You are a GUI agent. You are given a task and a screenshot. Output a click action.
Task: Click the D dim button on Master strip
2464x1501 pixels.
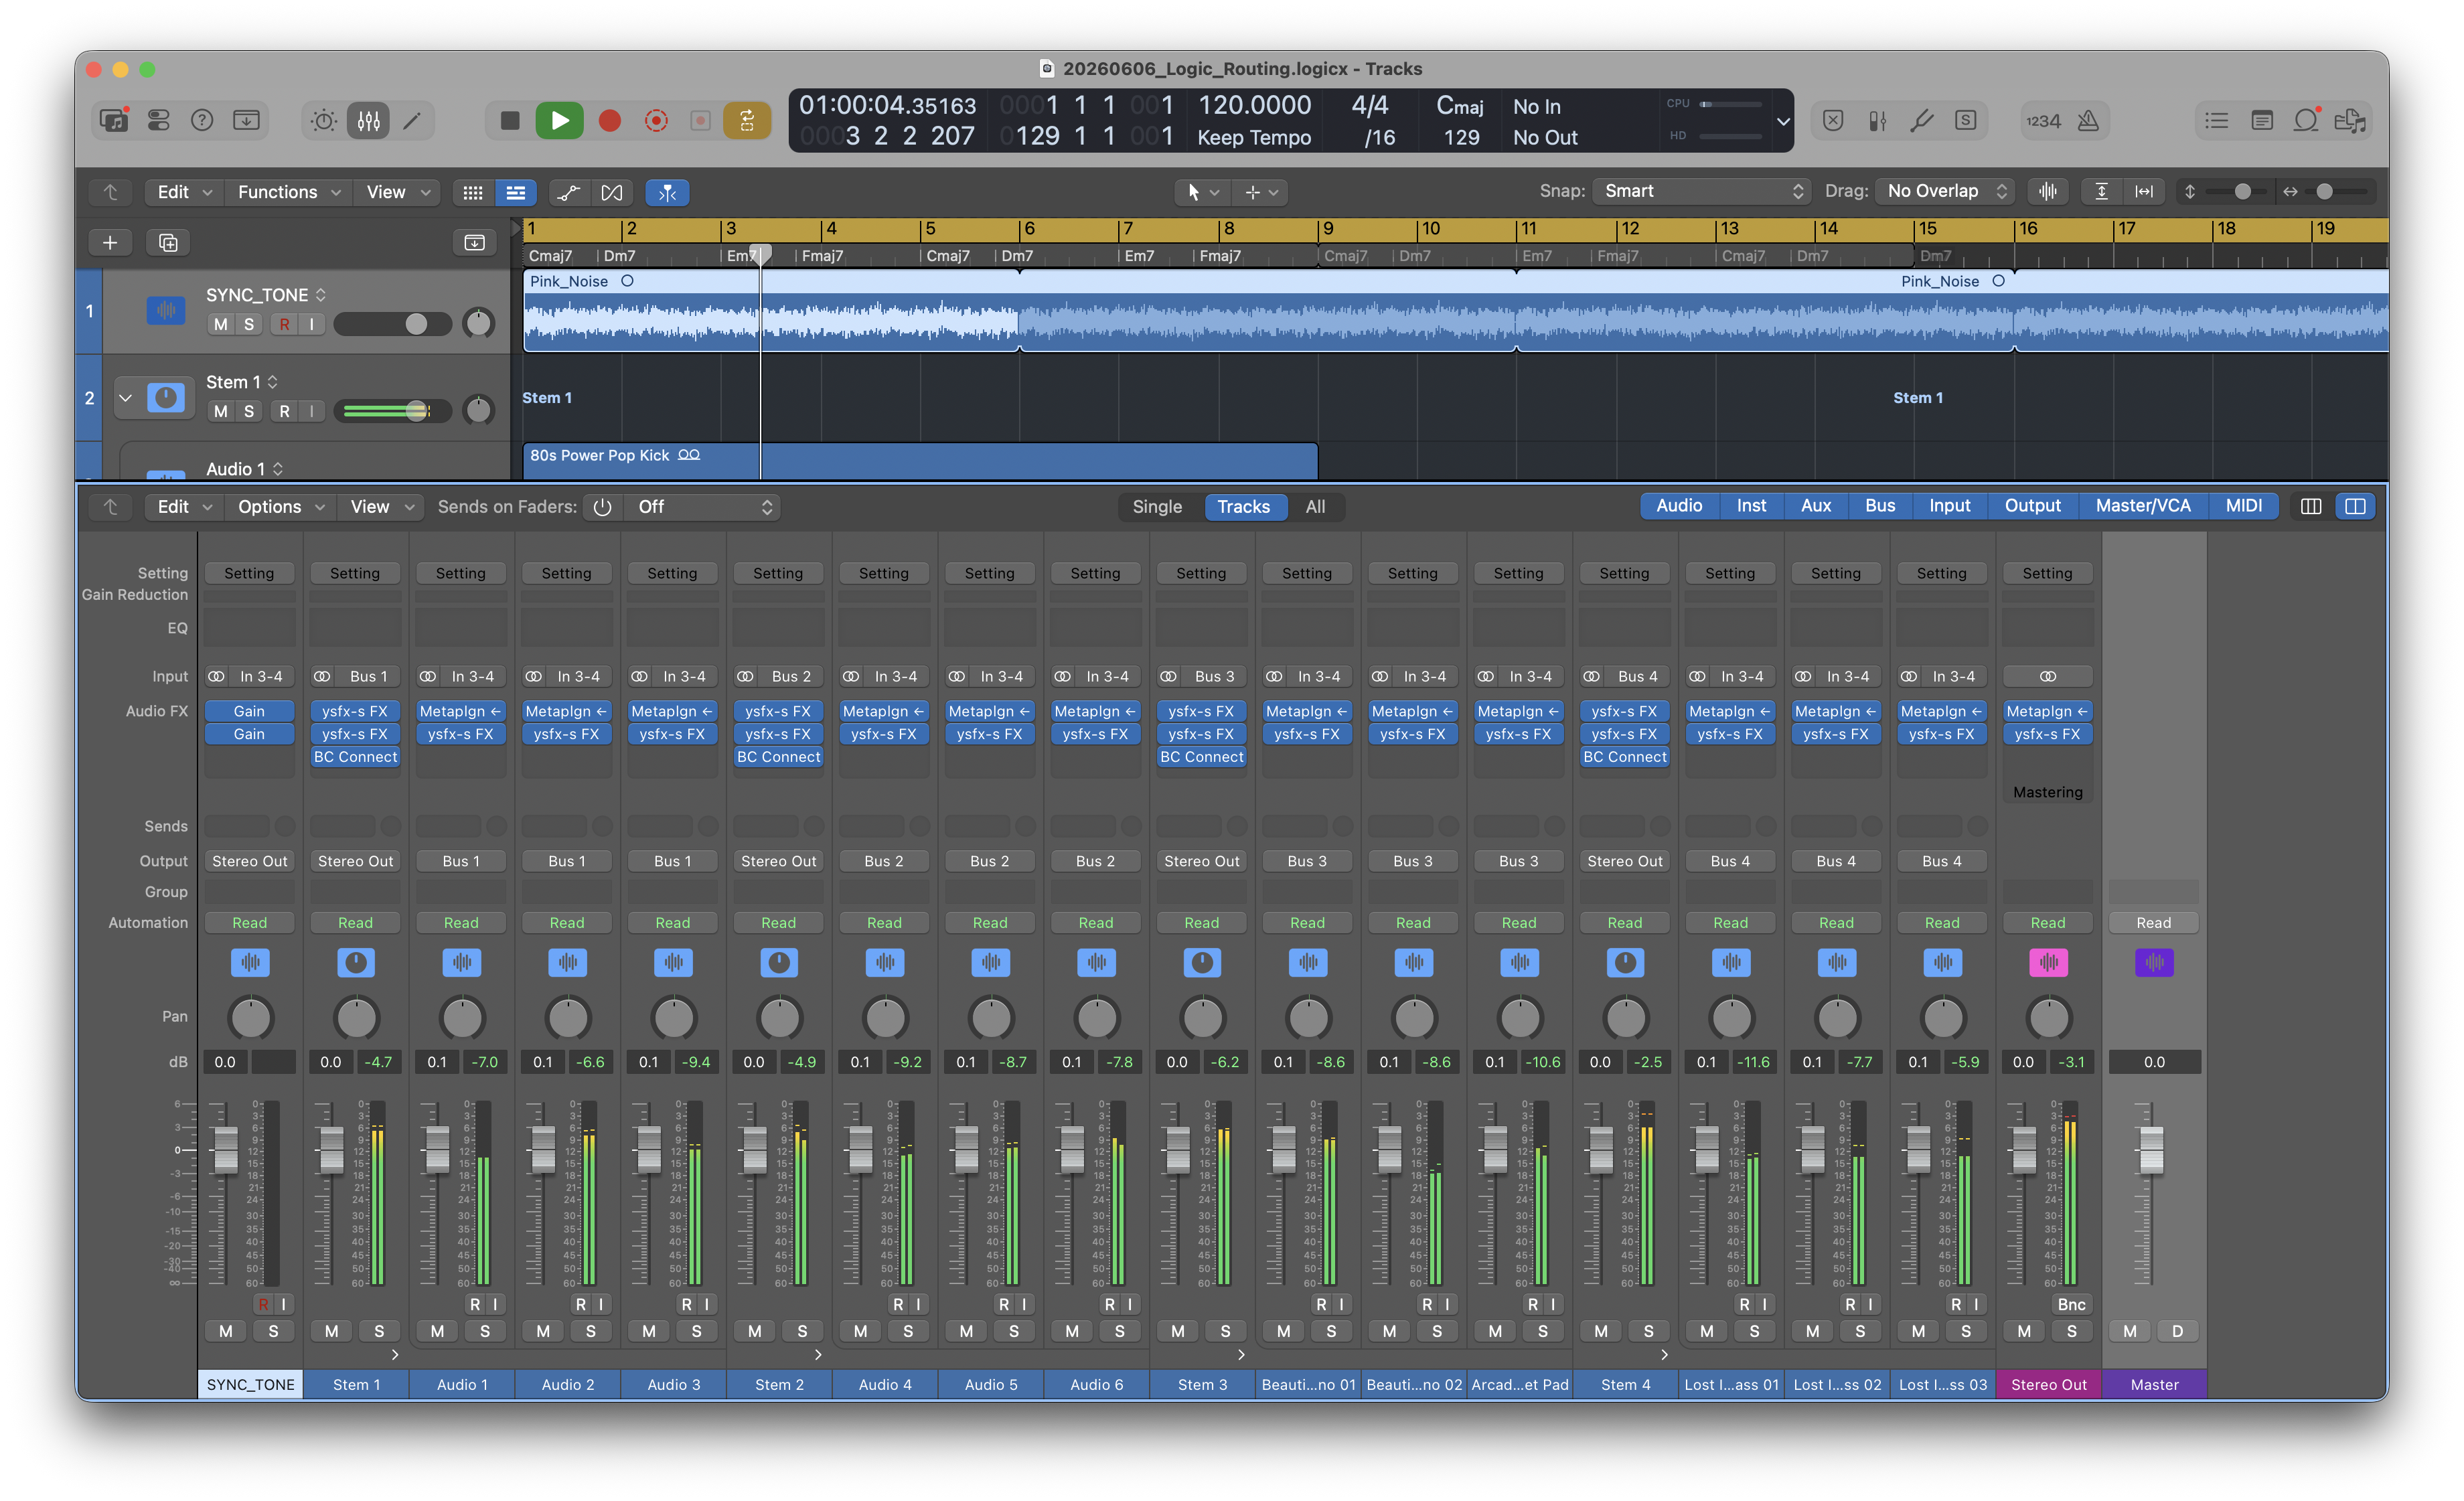pyautogui.click(x=2177, y=1331)
